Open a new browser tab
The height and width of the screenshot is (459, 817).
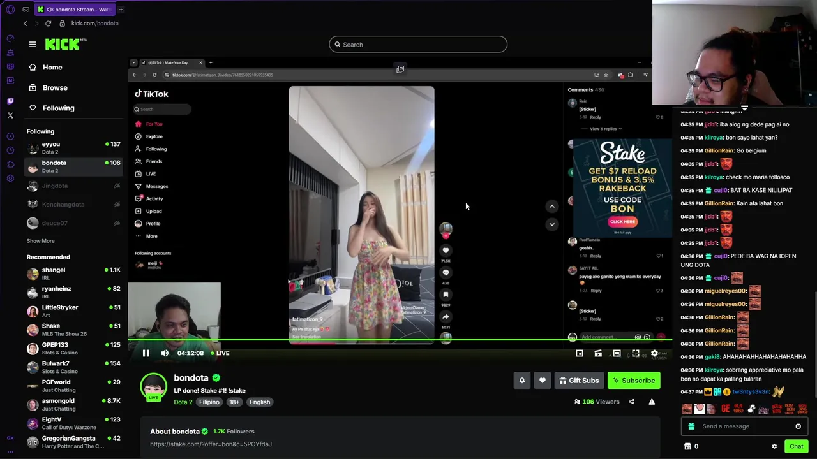pos(121,10)
